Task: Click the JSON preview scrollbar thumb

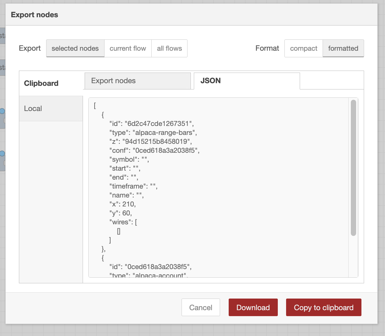Action: point(353,168)
